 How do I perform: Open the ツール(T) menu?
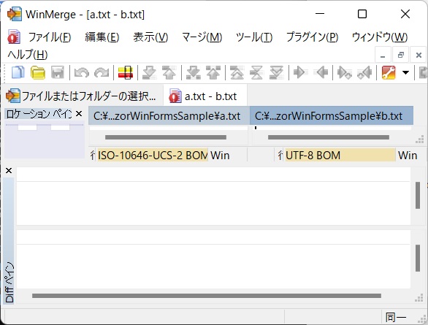254,37
